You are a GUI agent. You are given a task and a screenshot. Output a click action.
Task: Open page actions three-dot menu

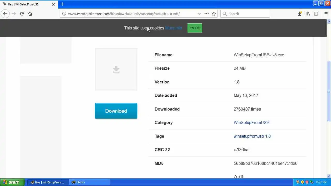(x=206, y=14)
